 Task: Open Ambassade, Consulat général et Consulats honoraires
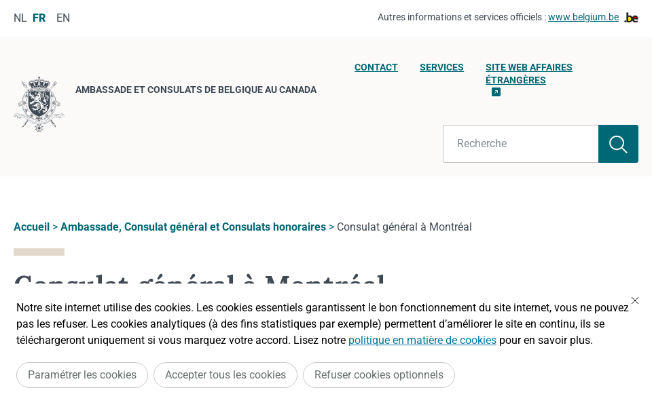[194, 227]
